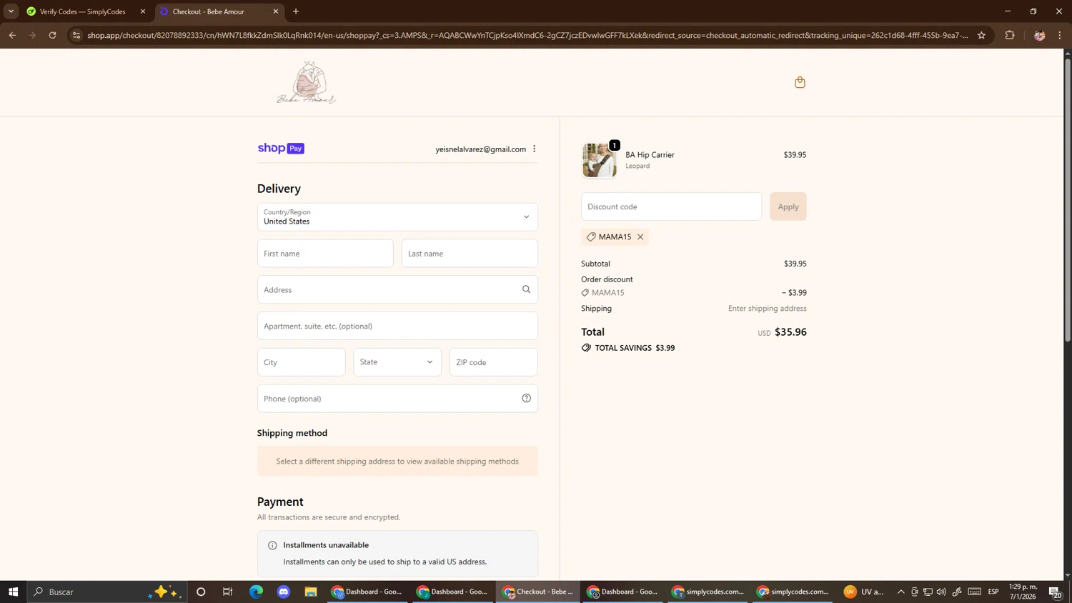
Task: Open File Explorer from the taskbar
Action: click(311, 592)
